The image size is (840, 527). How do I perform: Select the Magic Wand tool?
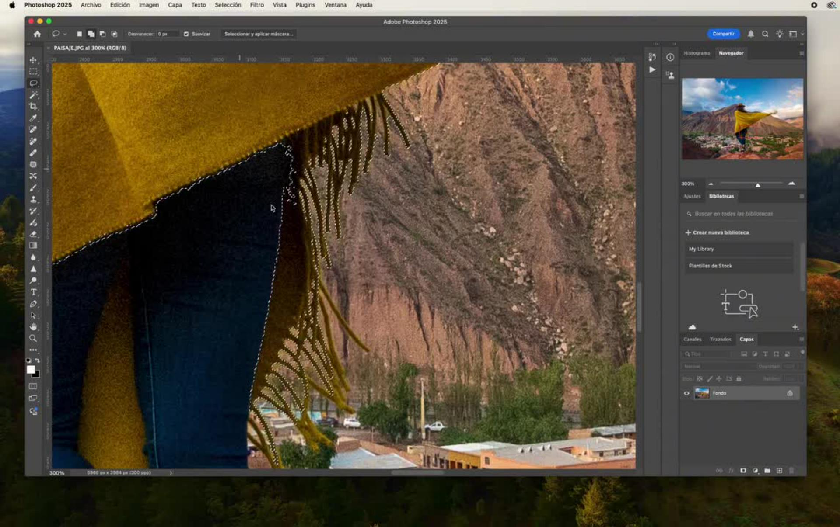[33, 95]
